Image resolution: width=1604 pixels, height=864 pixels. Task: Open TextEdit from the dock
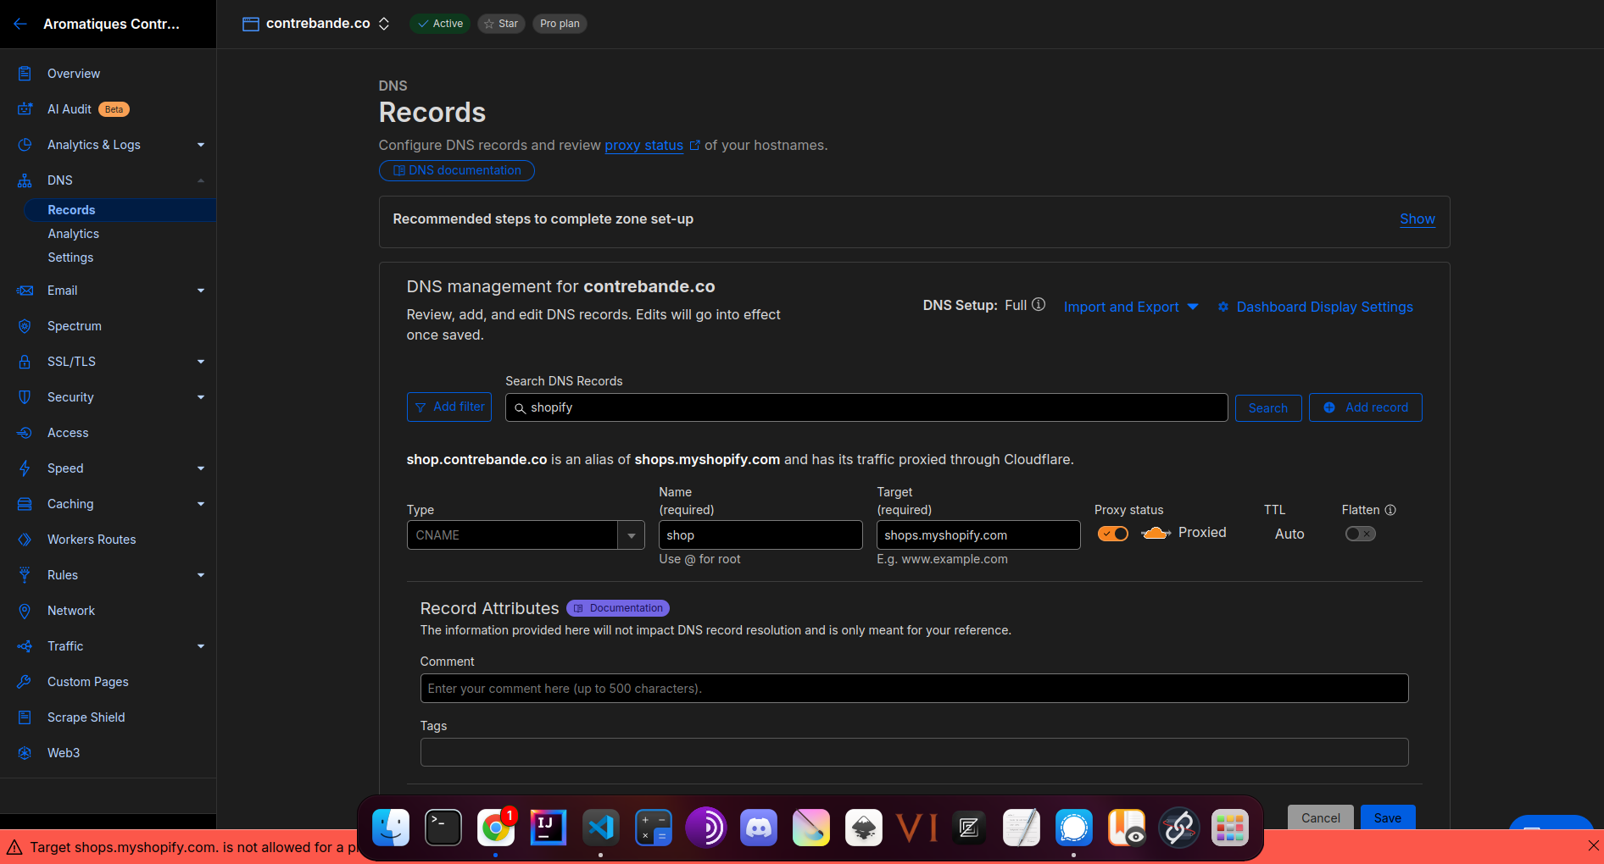point(1022,828)
